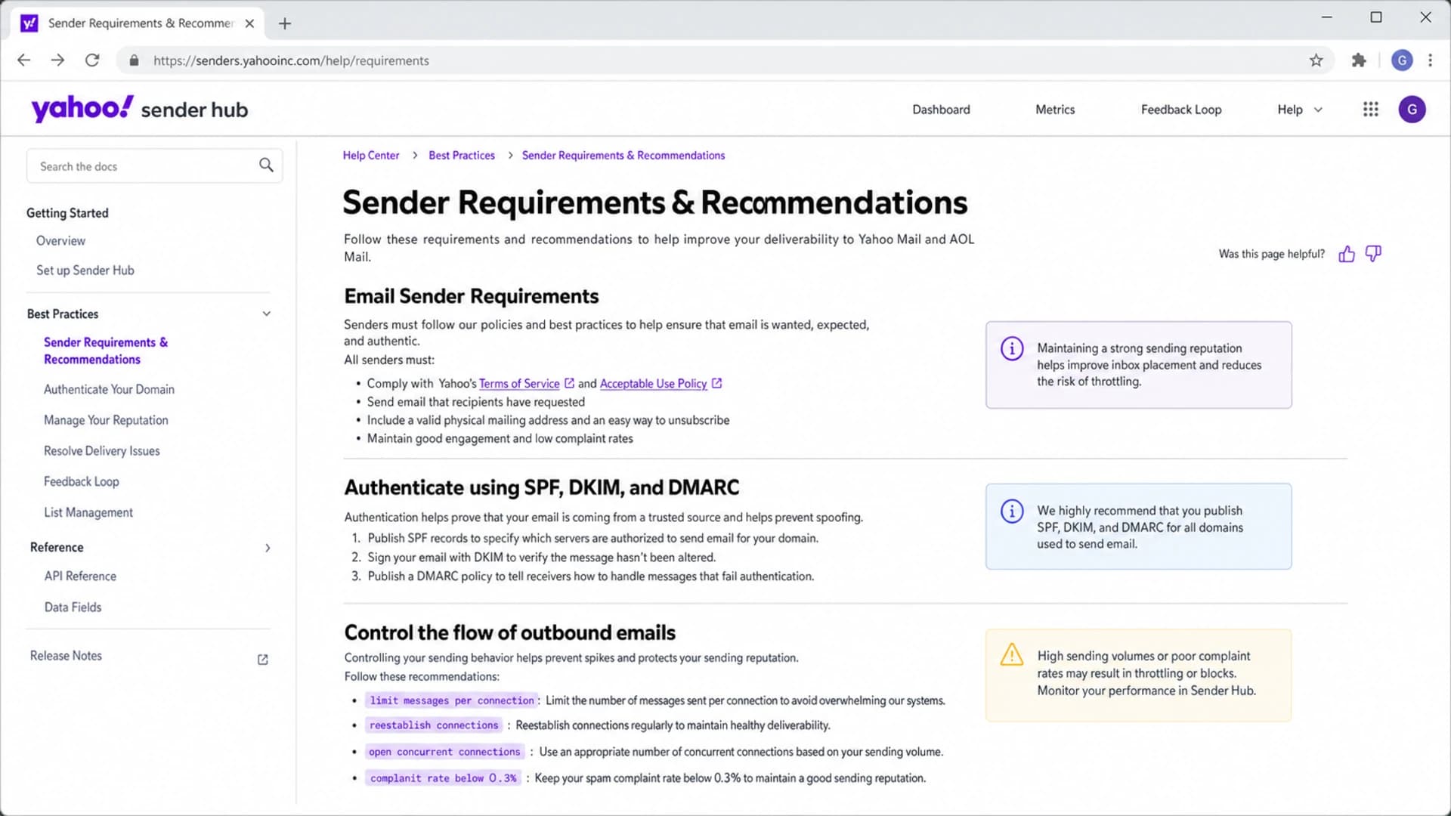Open Release Notes link
The image size is (1451, 816).
[66, 656]
